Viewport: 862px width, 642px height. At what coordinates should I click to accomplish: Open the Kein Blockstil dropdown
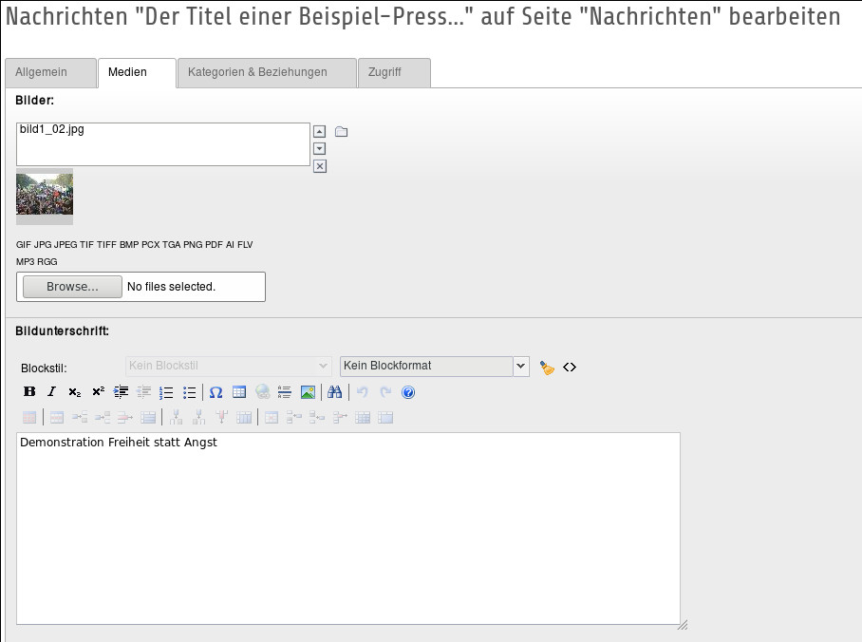[x=228, y=367]
